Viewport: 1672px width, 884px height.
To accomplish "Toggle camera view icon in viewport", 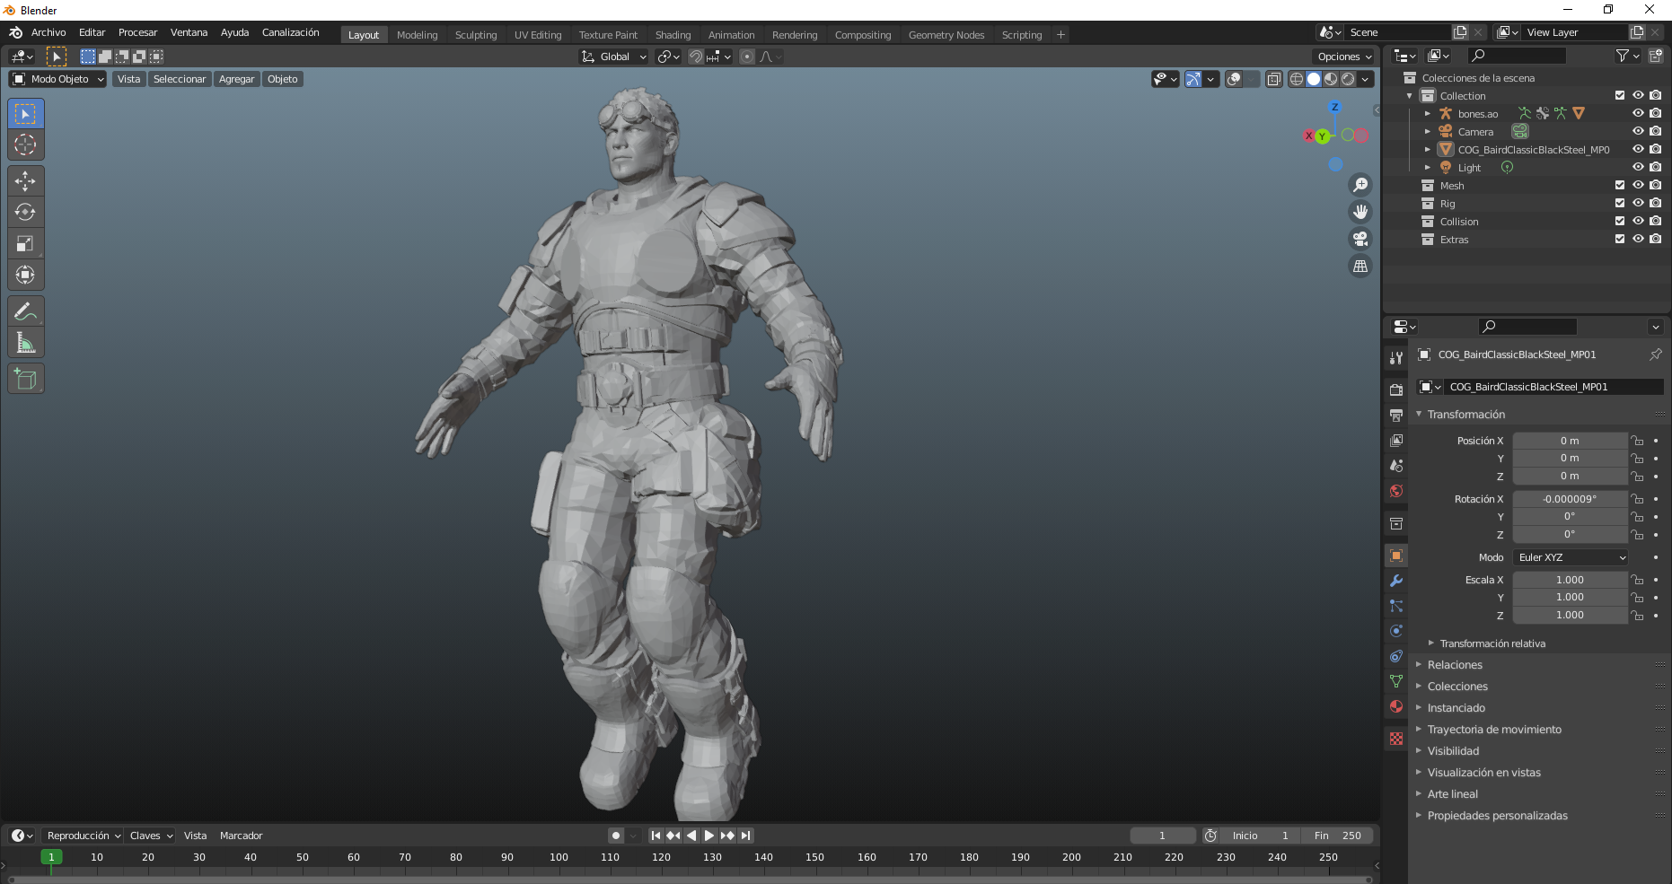I will coord(1360,239).
